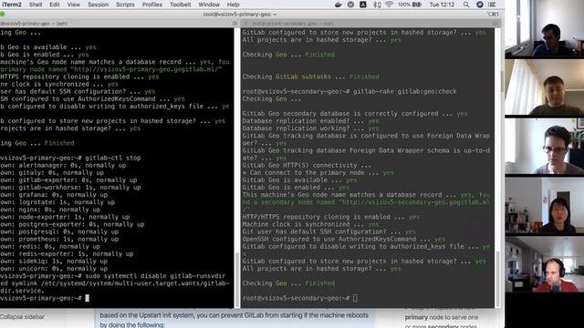Open the Profiles menu
The height and width of the screenshot is (328, 584).
pos(152,5)
